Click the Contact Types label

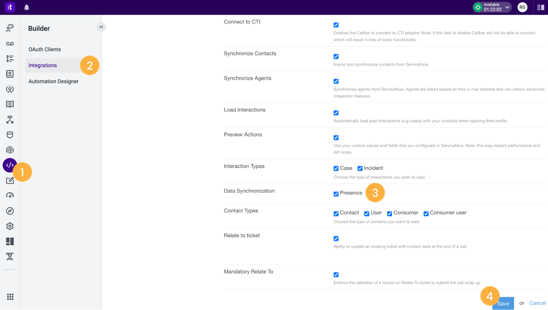241,211
